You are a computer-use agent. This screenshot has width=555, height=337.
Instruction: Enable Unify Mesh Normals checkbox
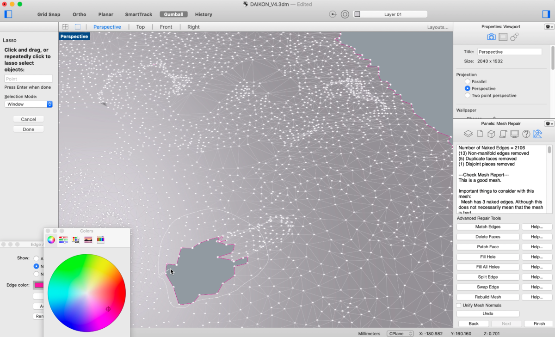459,306
